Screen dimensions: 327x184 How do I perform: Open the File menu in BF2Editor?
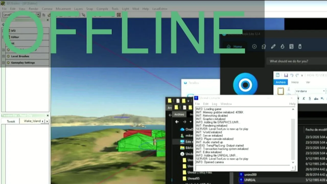[4, 9]
